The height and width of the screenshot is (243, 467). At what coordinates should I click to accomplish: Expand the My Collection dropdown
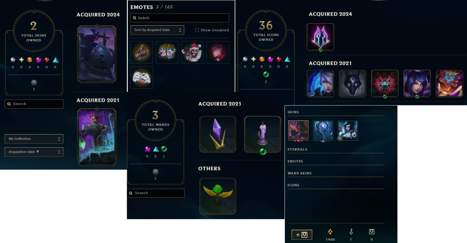pyautogui.click(x=34, y=139)
